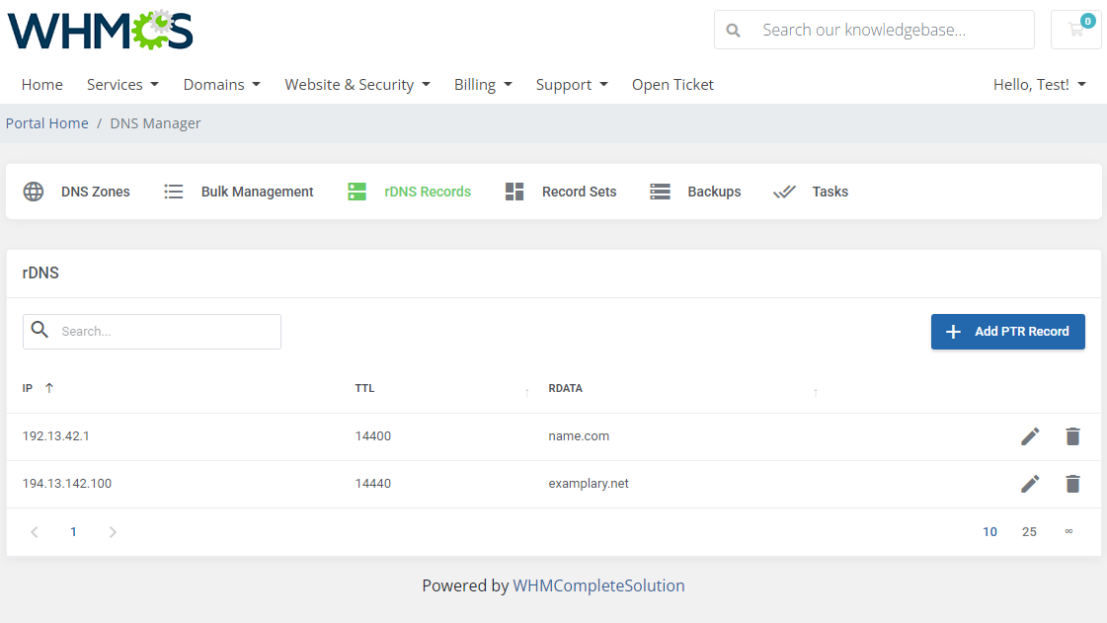Expand the Domains dropdown menu
Viewport: 1107px width, 623px height.
221,85
